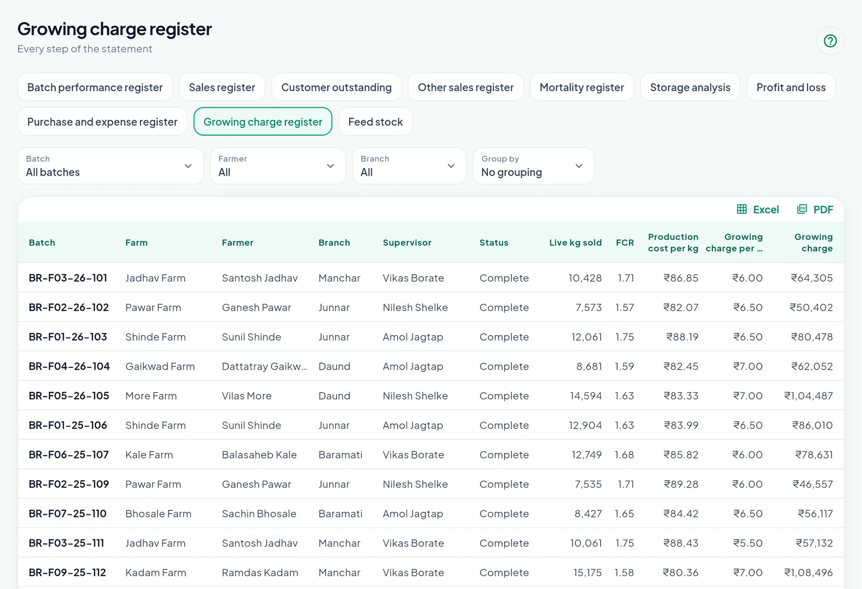Screen dimensions: 862x589
Task: Click the Excel spreadsheet export icon
Action: tap(742, 209)
